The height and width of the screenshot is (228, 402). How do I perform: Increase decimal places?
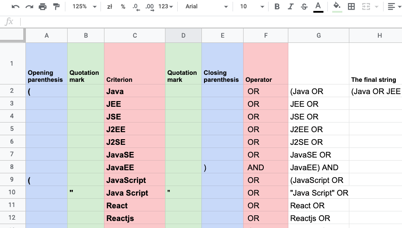[x=150, y=7]
